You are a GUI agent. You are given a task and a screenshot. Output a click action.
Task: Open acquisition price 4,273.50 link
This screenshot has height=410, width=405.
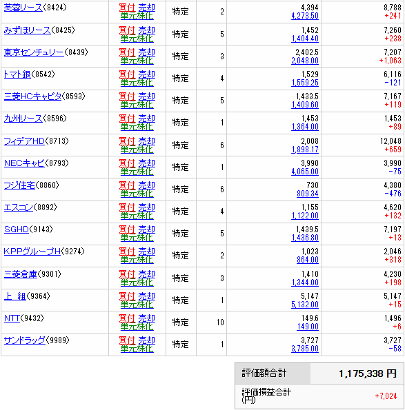[305, 16]
